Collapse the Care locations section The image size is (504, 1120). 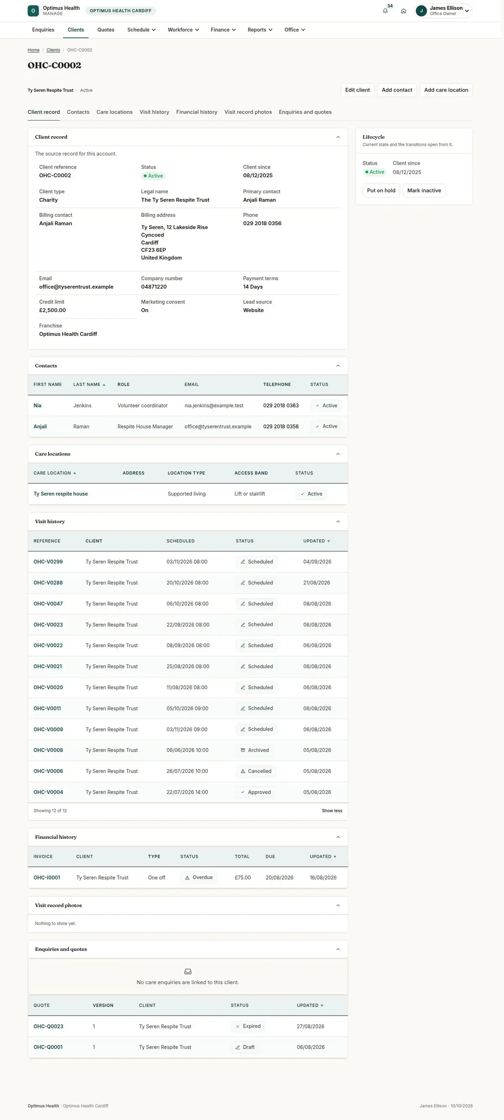tap(338, 454)
